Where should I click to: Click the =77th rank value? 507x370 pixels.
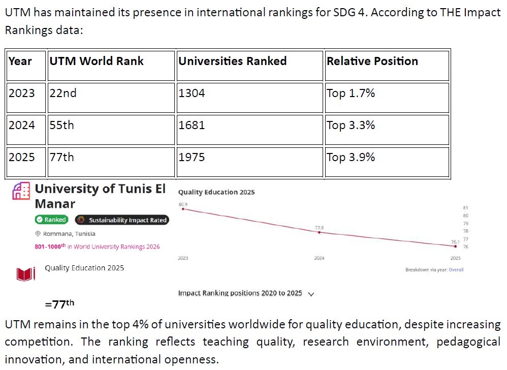point(59,304)
